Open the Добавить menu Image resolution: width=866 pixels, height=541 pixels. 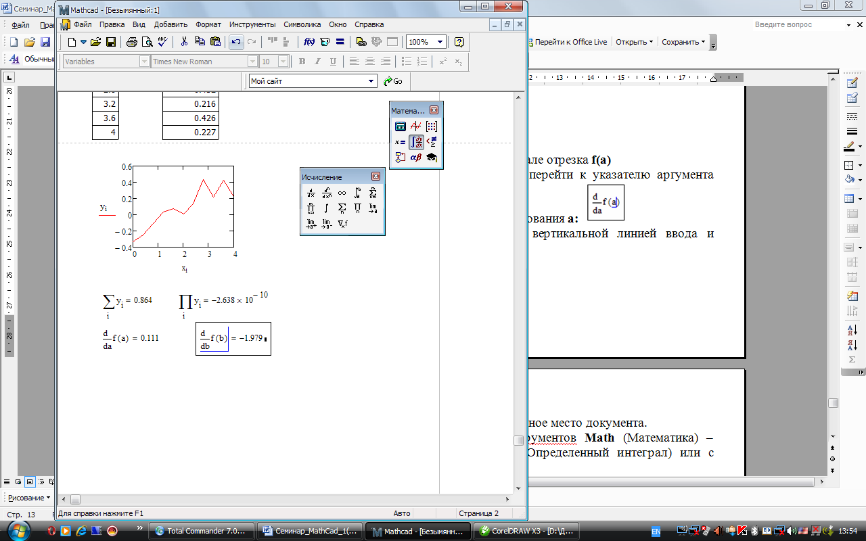tap(170, 24)
